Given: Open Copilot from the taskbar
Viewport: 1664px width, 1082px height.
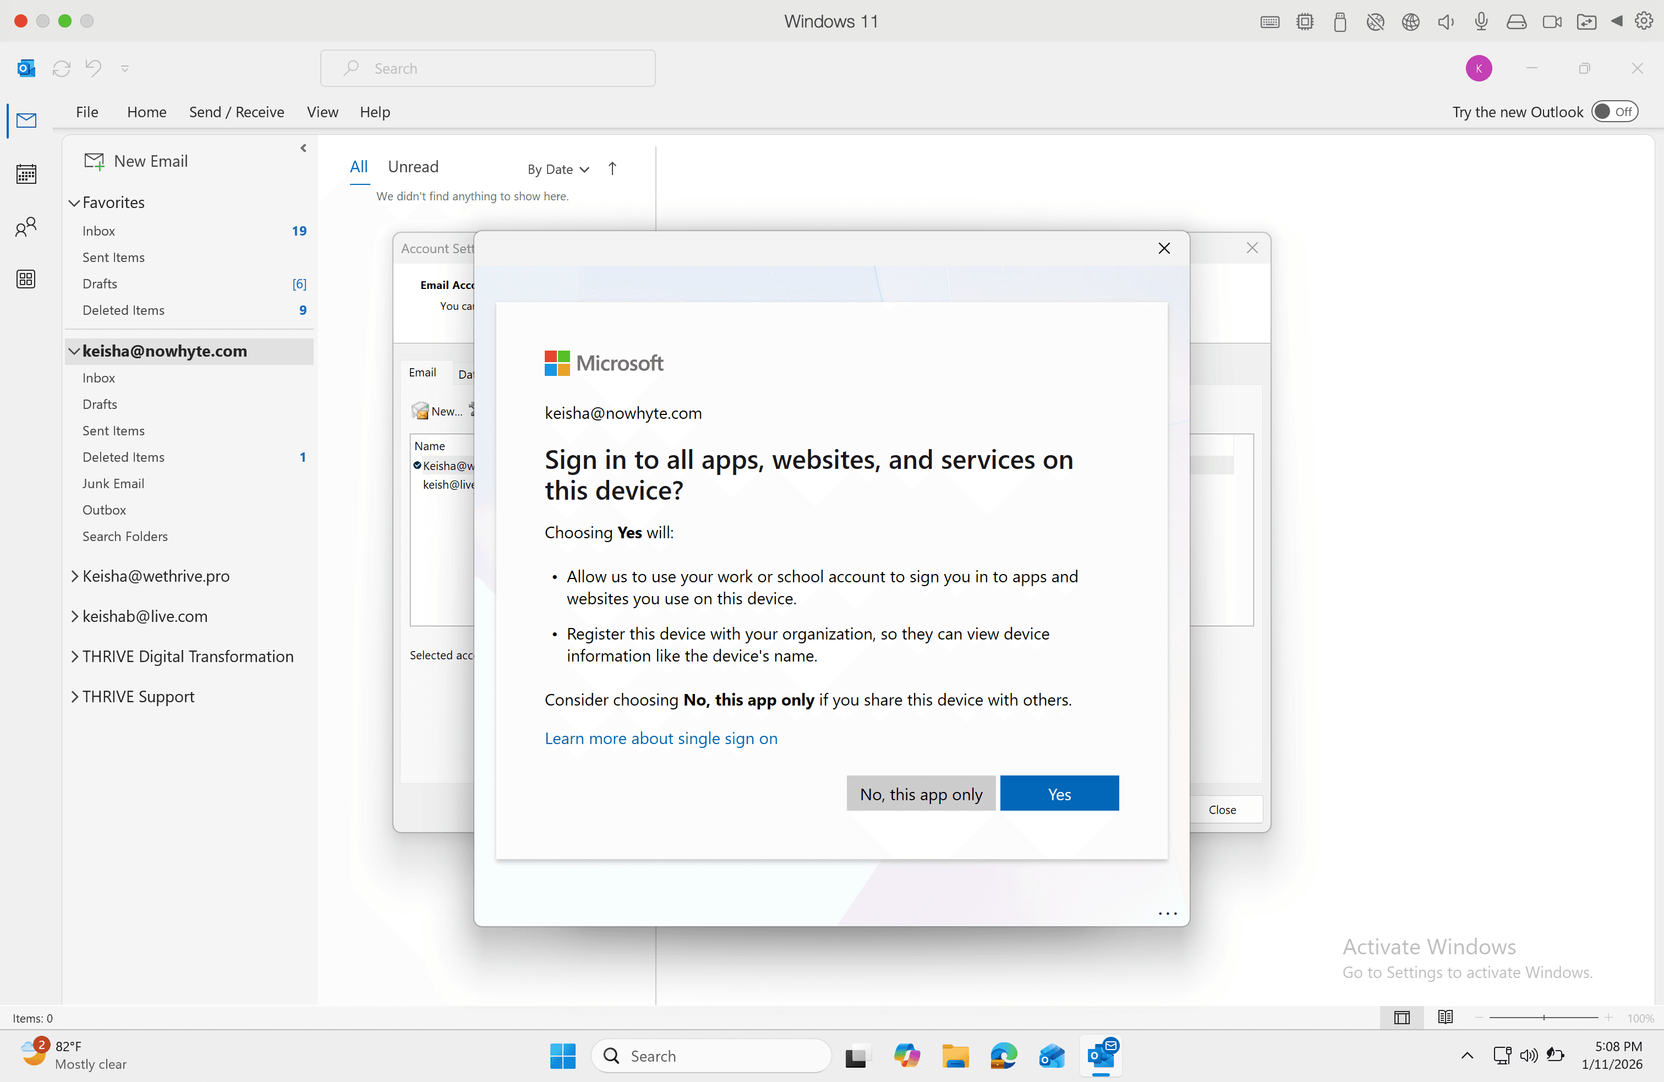Looking at the screenshot, I should 907,1056.
